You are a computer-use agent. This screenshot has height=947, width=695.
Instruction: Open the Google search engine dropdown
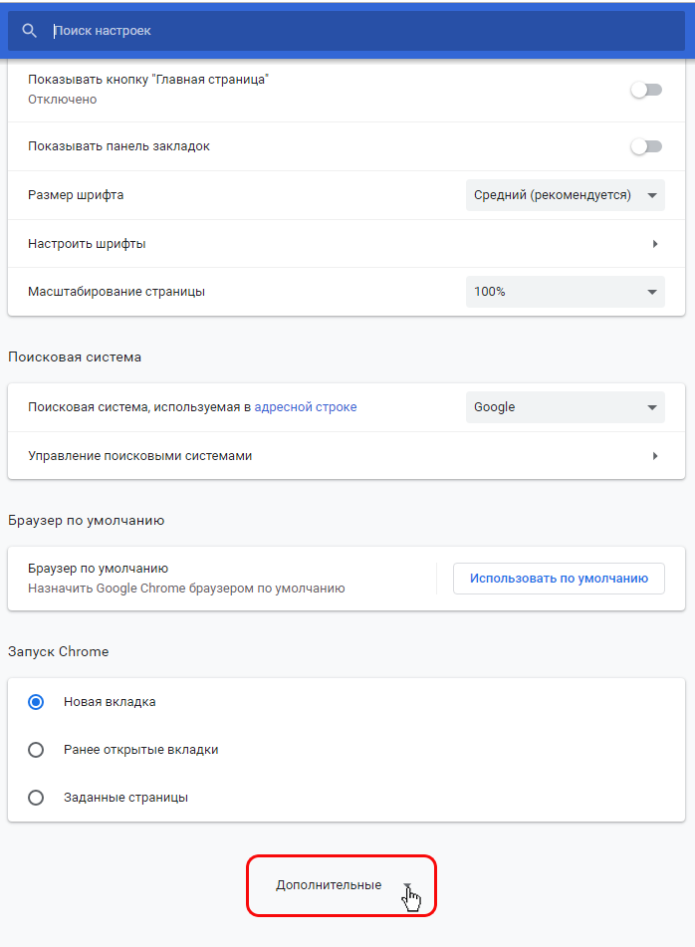565,407
